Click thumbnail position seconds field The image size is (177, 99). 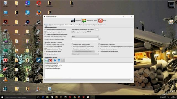click(x=97, y=29)
